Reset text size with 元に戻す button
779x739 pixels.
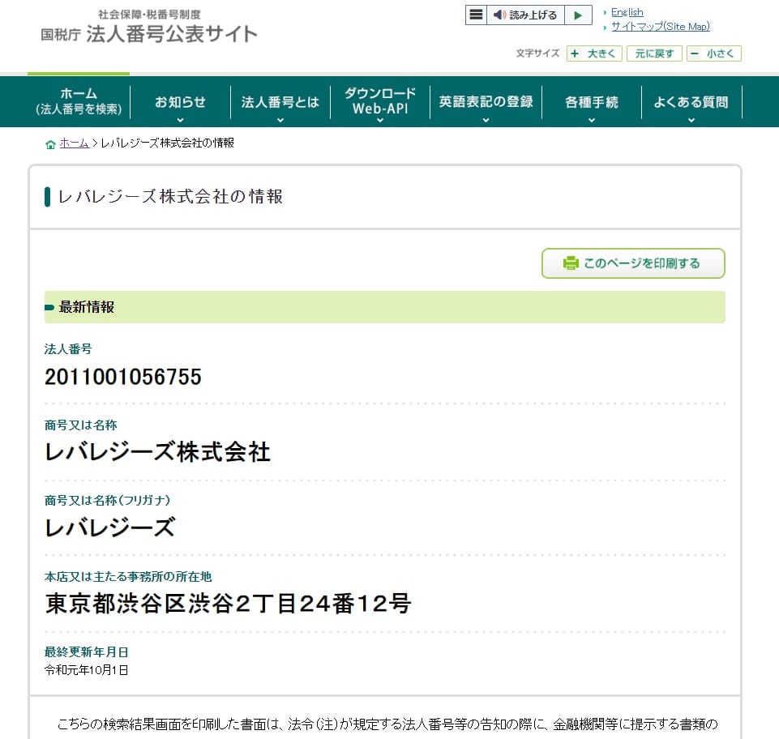(x=653, y=54)
